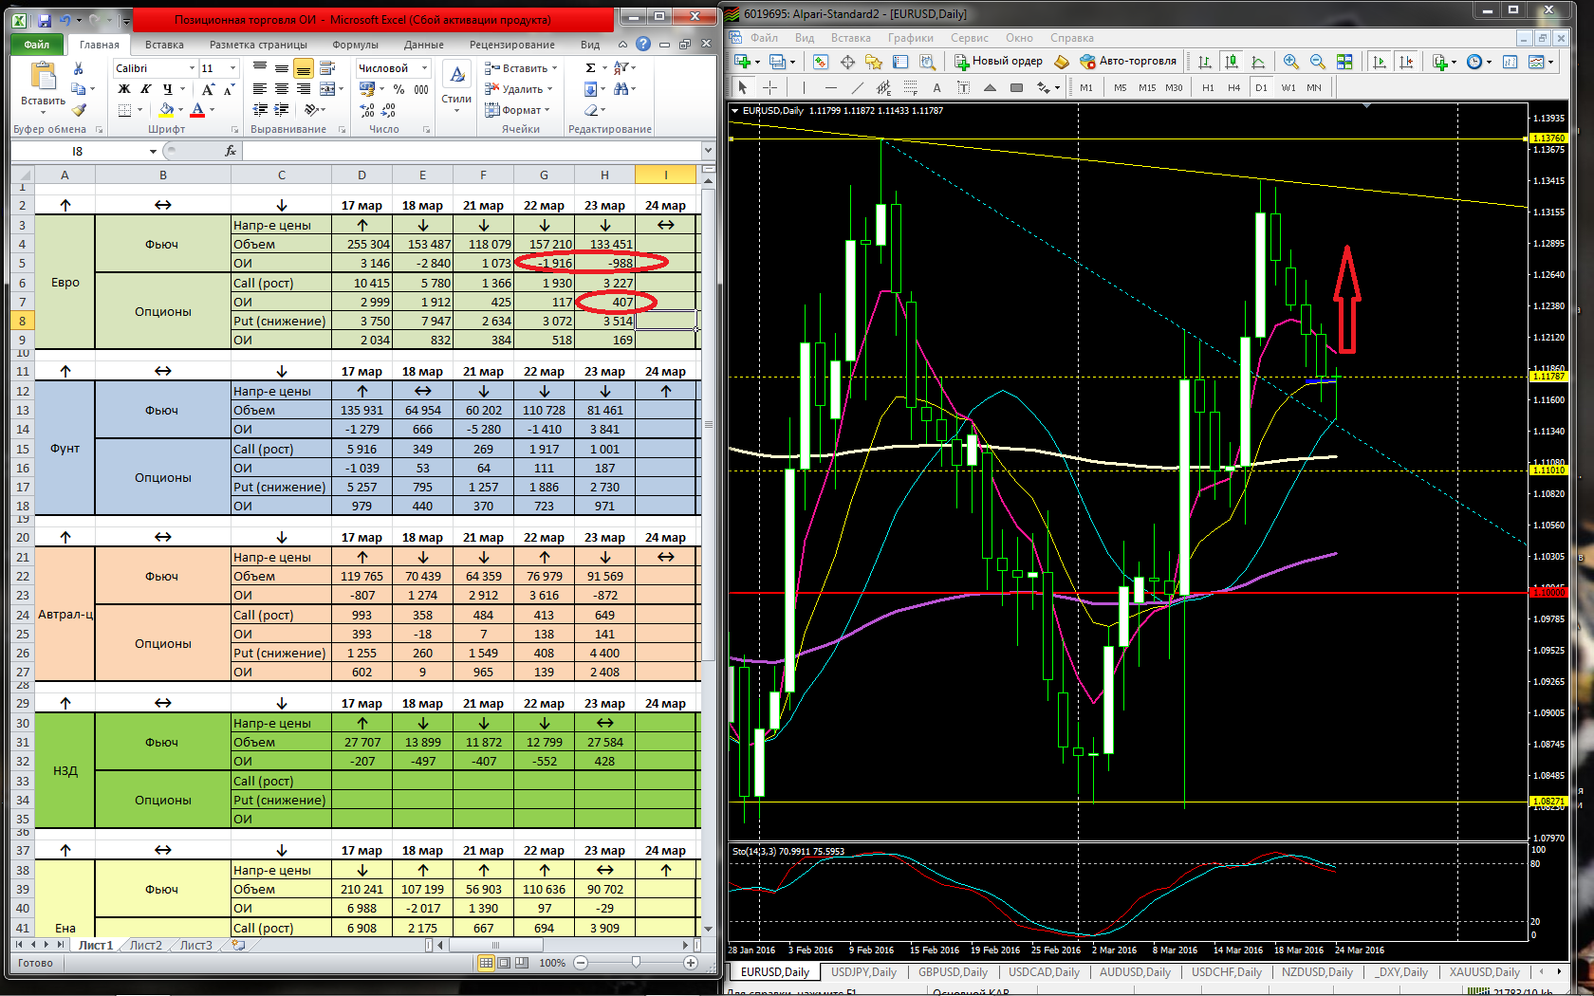Click the red font color A icon
Screen dimensions: 1594x996
(x=197, y=110)
